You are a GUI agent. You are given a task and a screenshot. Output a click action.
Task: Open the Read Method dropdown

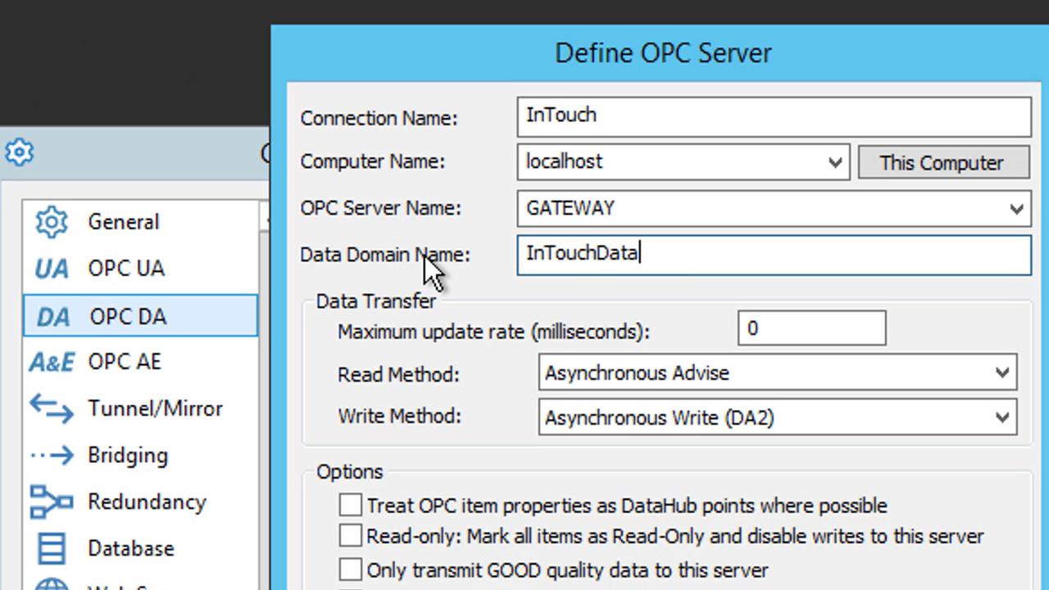pos(1002,373)
